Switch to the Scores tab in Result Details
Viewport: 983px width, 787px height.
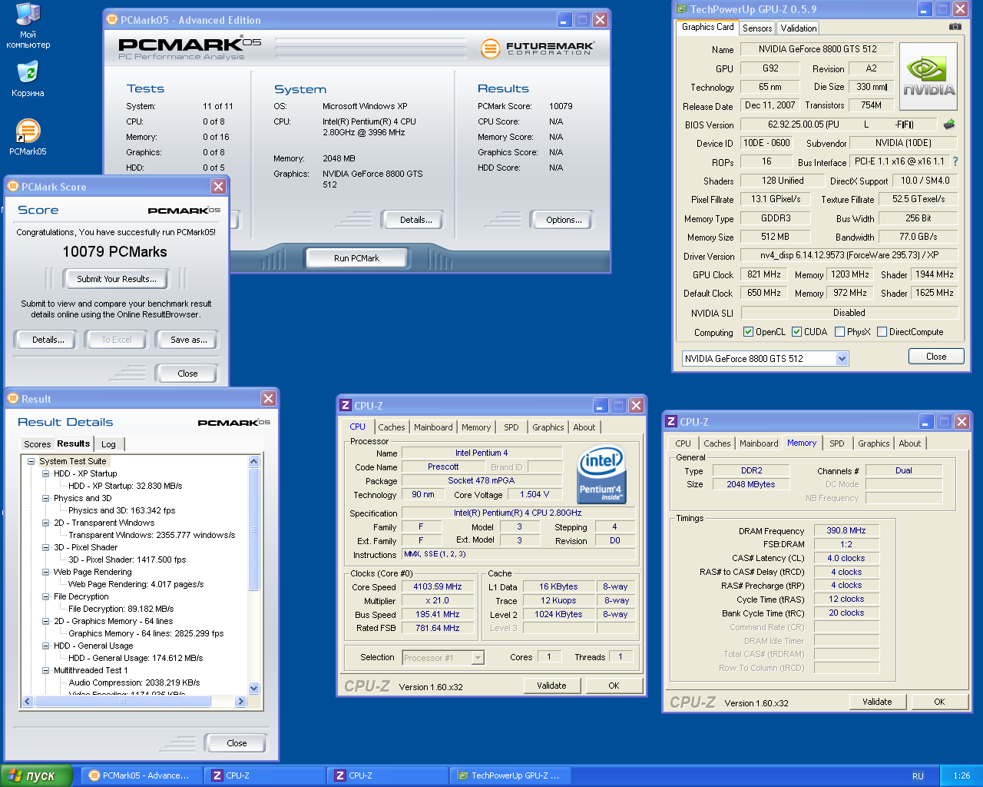pyautogui.click(x=37, y=444)
